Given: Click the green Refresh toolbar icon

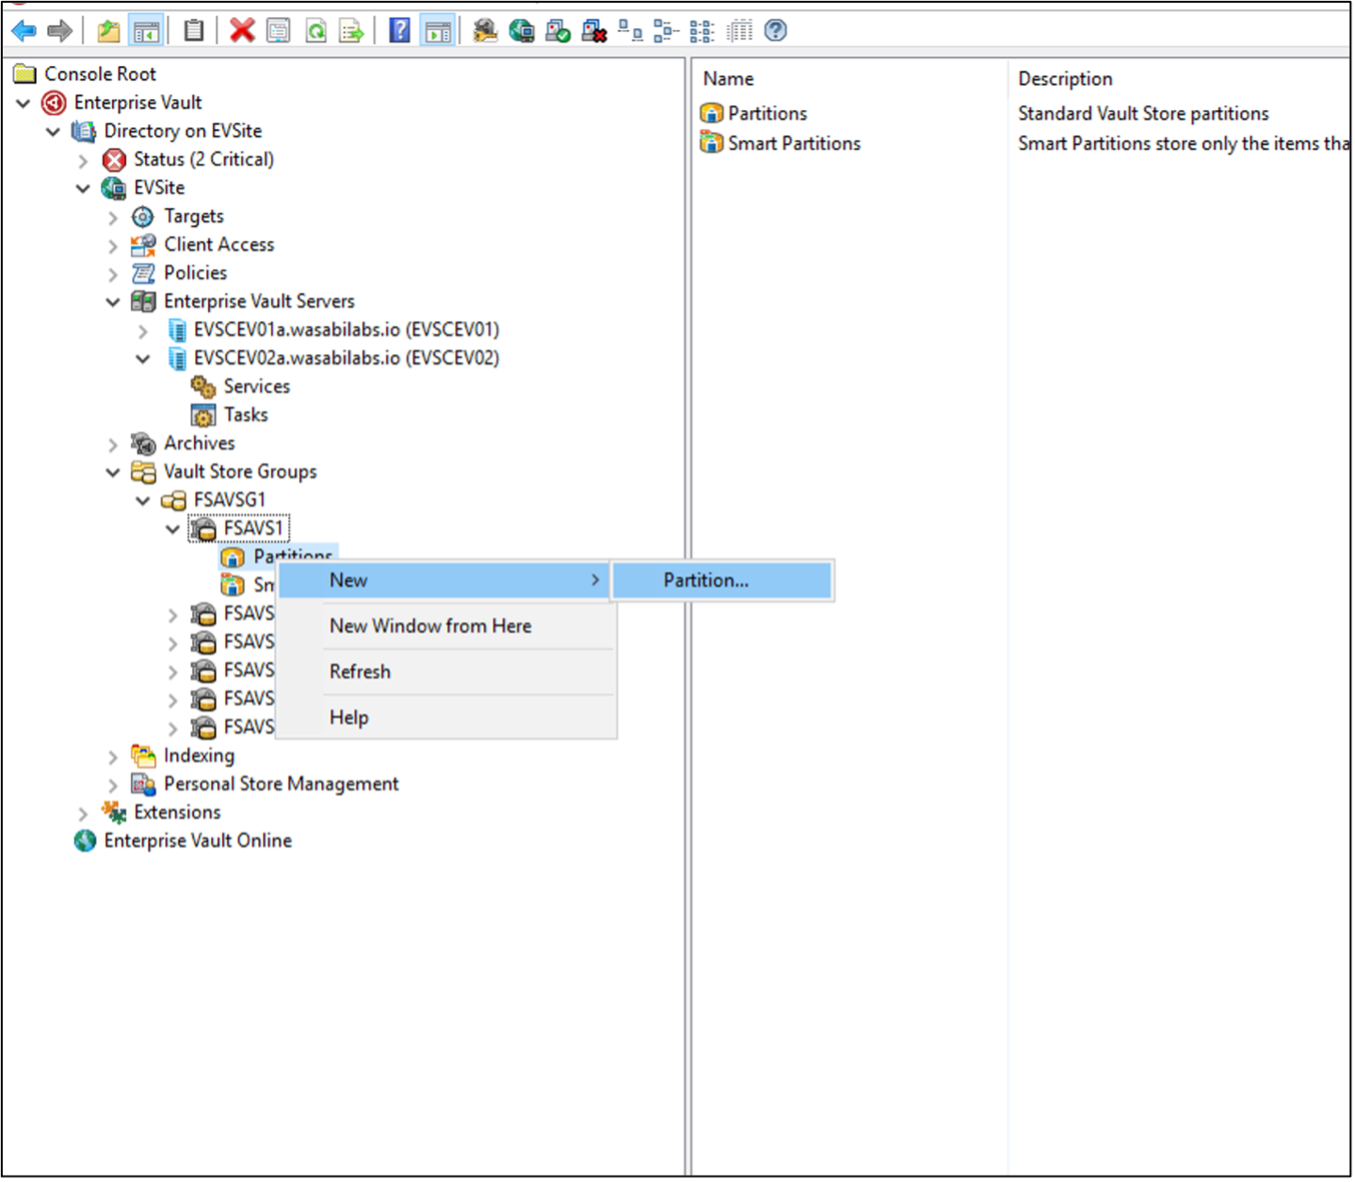Looking at the screenshot, I should coord(316,31).
